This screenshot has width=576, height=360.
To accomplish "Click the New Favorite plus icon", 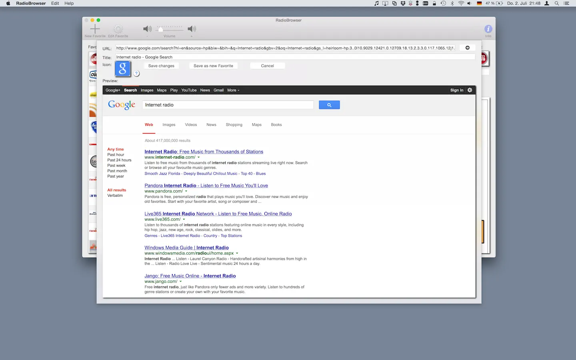I will (95, 29).
